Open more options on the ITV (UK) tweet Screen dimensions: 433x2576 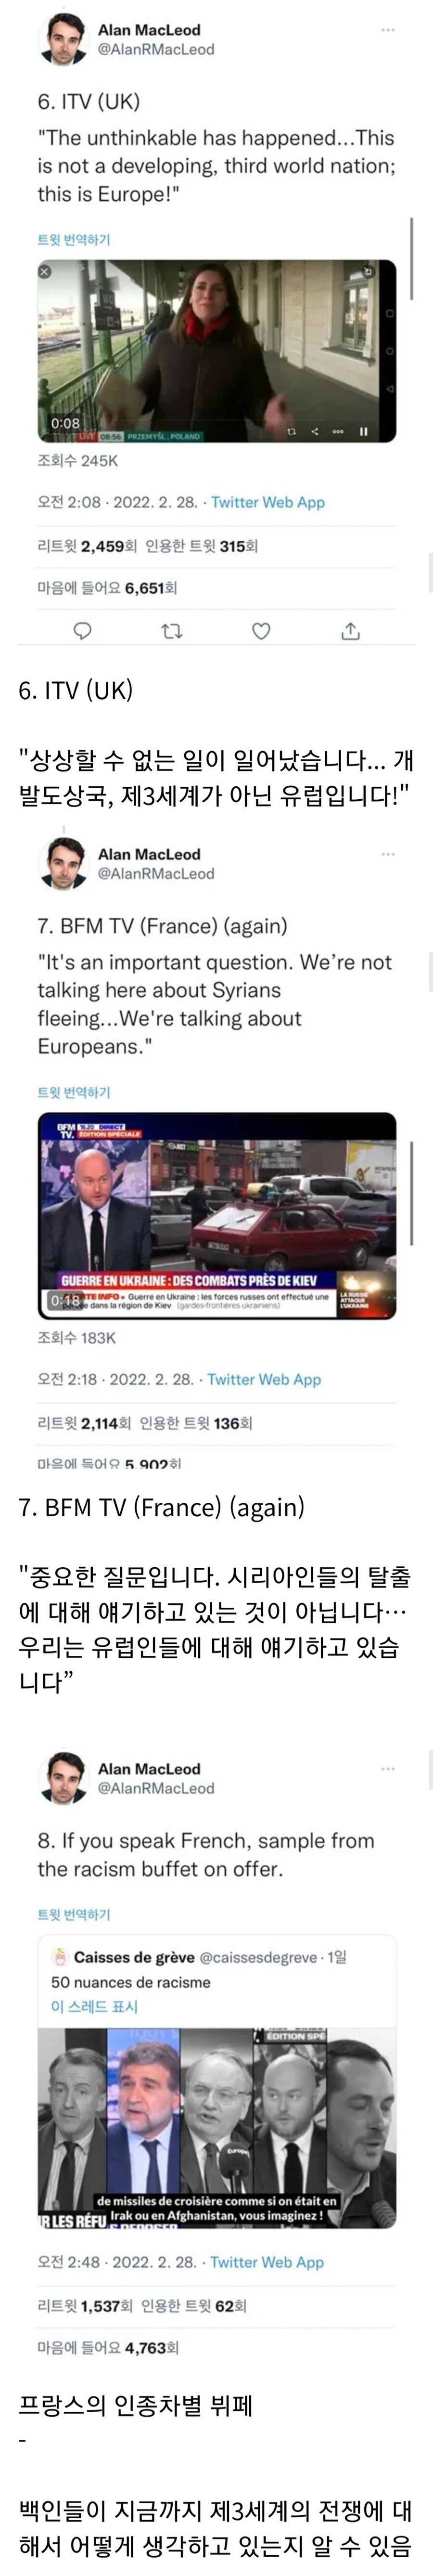(x=388, y=30)
